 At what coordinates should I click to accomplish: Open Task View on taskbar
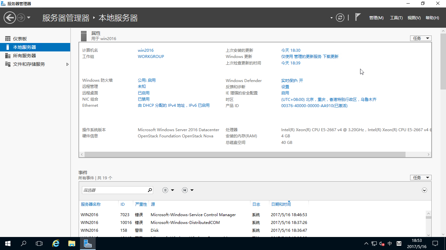click(x=39, y=243)
